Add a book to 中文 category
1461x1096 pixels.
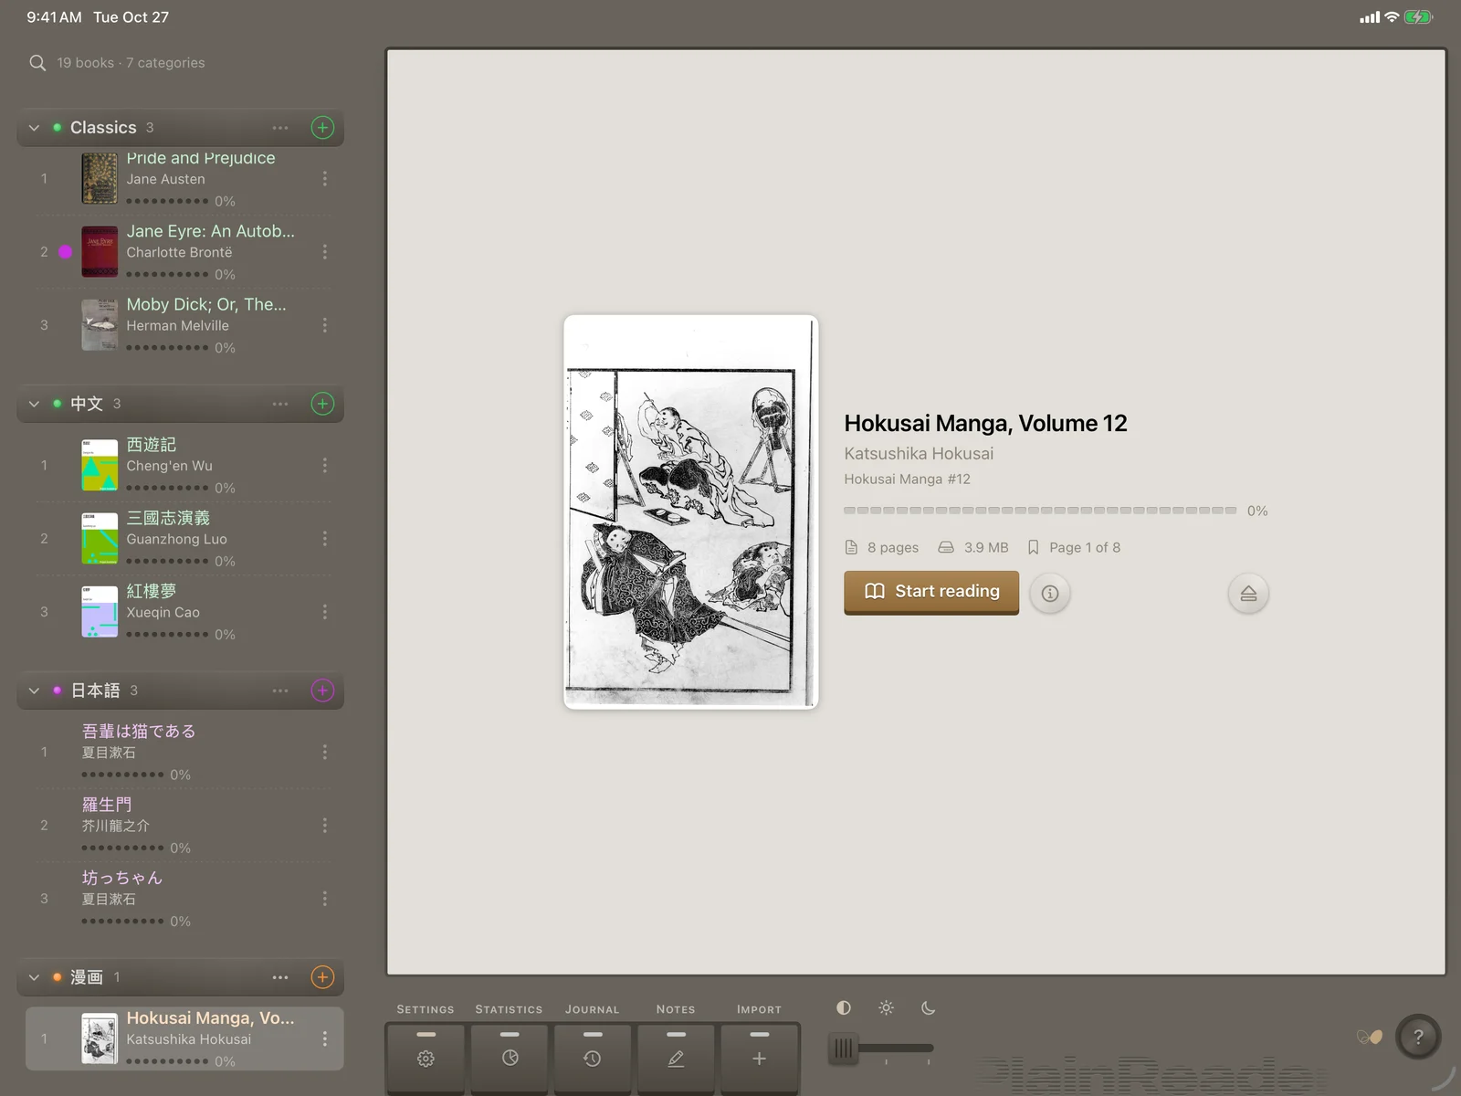pyautogui.click(x=322, y=404)
